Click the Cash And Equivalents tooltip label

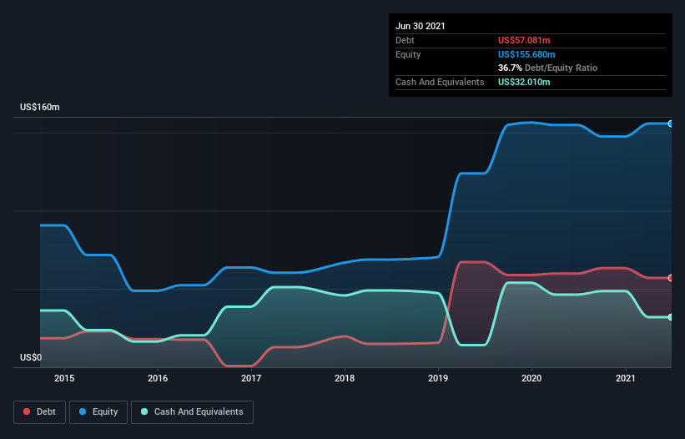click(x=440, y=82)
